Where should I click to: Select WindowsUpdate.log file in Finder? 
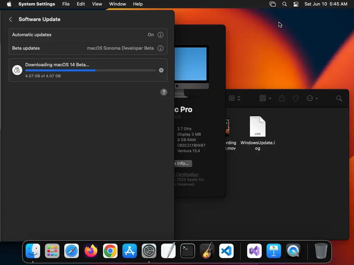click(x=258, y=133)
